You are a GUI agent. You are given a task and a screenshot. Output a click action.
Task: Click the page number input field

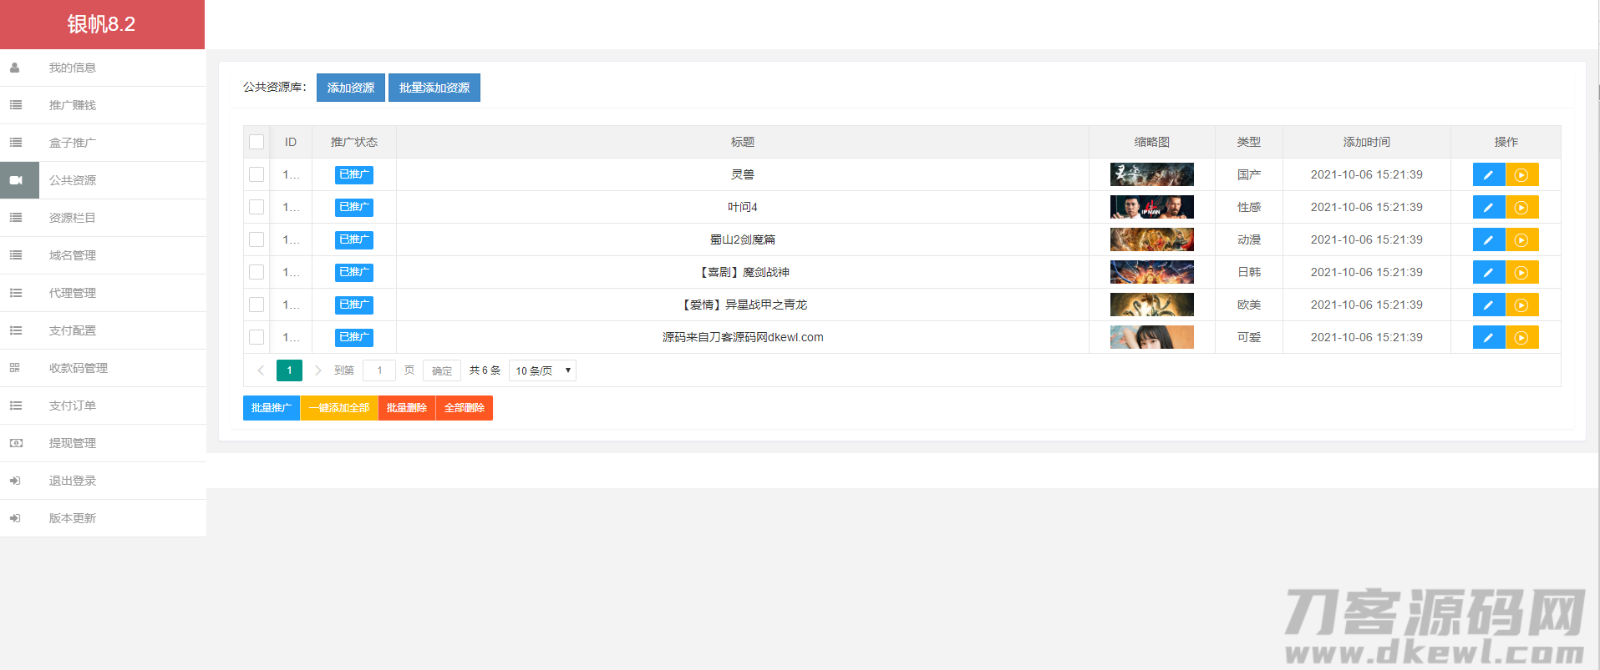[379, 370]
